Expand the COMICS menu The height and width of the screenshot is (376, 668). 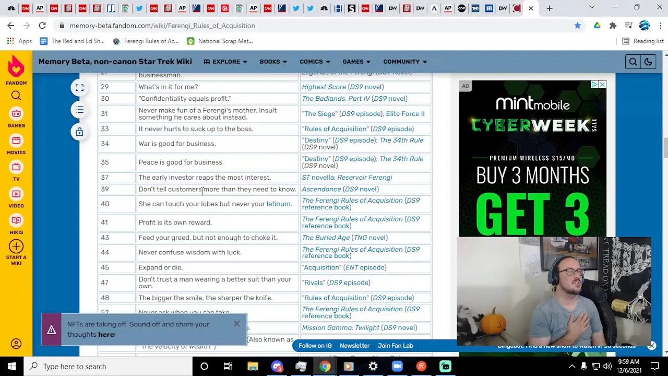coord(315,62)
